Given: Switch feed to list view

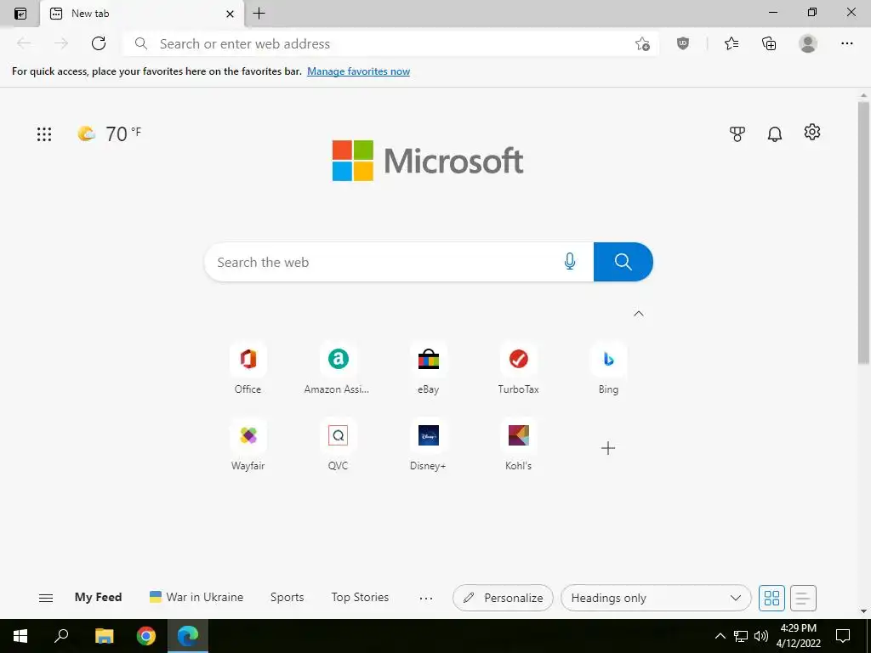Looking at the screenshot, I should pos(803,598).
